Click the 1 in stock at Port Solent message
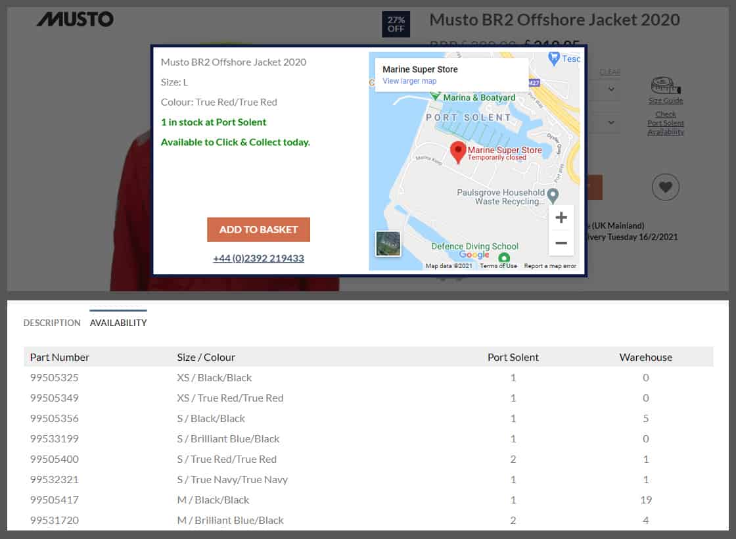 coord(214,122)
